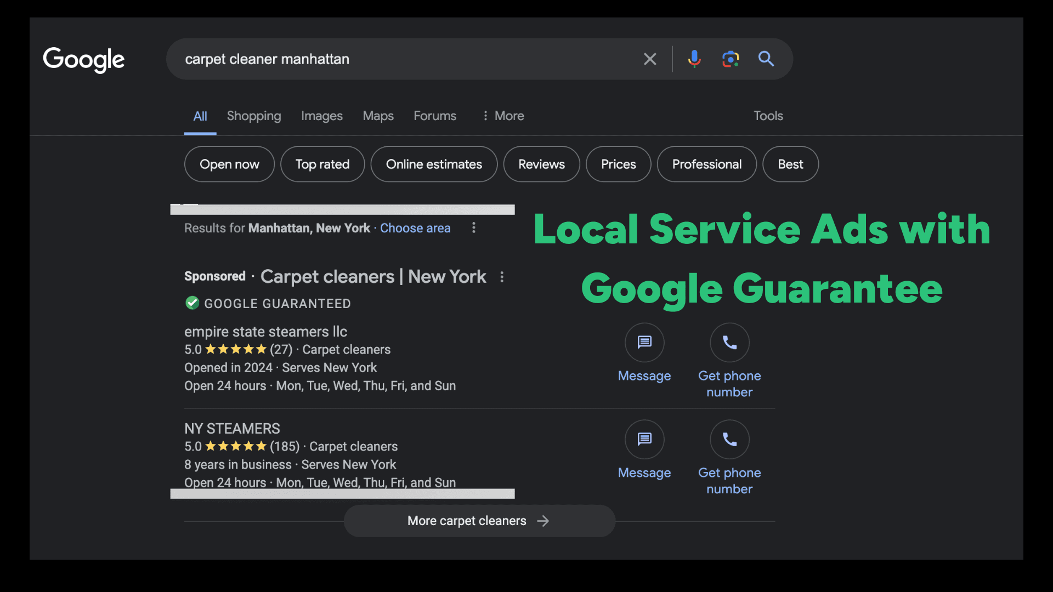Click 'Opened in 2024 · Serves New York' text
The image size is (1053, 592).
[280, 368]
